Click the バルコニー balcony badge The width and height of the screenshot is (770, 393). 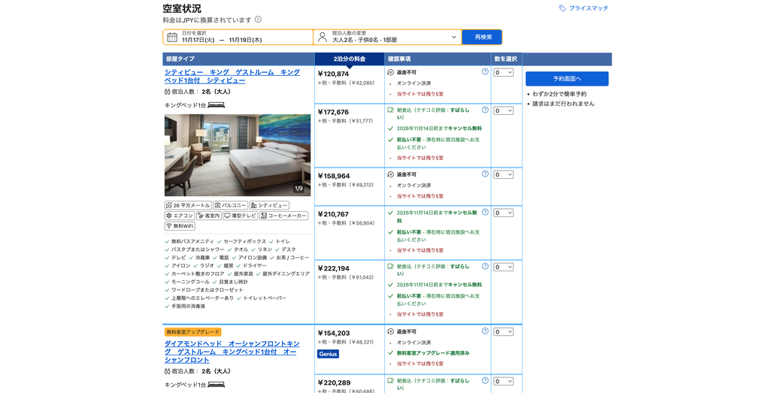230,206
